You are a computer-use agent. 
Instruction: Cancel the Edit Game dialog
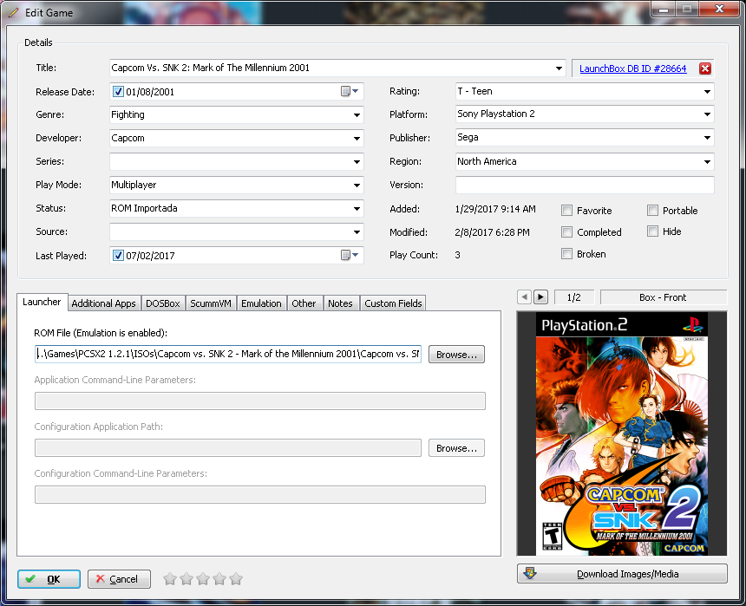[x=119, y=579]
